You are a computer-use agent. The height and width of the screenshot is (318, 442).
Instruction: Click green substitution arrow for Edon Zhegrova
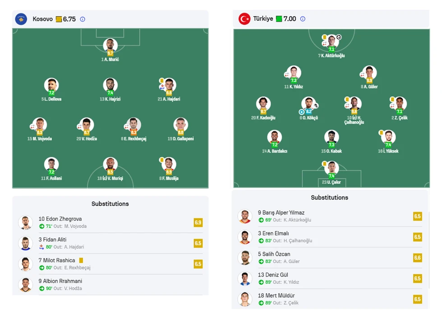(41, 227)
